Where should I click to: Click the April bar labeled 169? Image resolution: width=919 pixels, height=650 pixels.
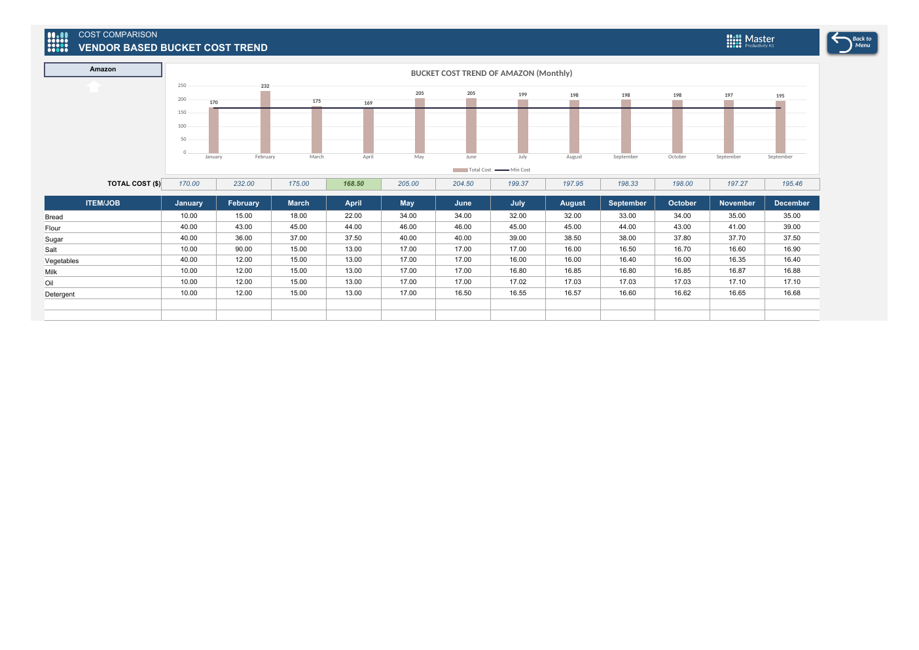tap(369, 130)
